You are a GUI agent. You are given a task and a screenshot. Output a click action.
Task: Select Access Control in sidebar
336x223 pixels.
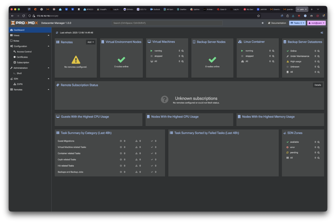[x=24, y=52]
